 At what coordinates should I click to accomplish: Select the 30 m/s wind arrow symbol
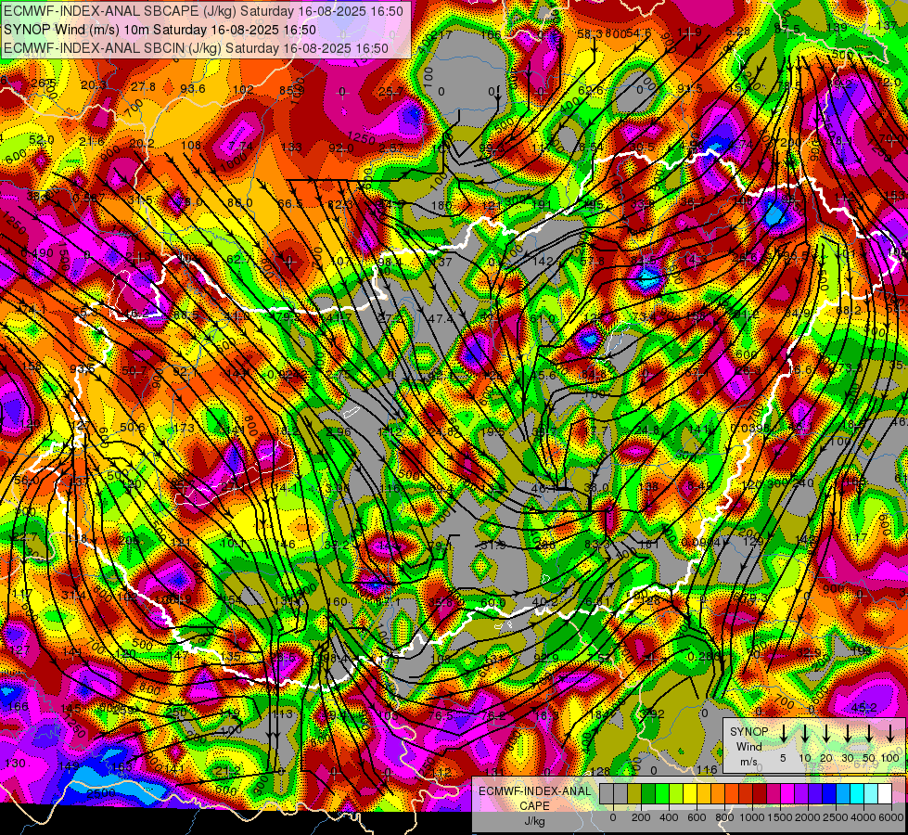(847, 734)
